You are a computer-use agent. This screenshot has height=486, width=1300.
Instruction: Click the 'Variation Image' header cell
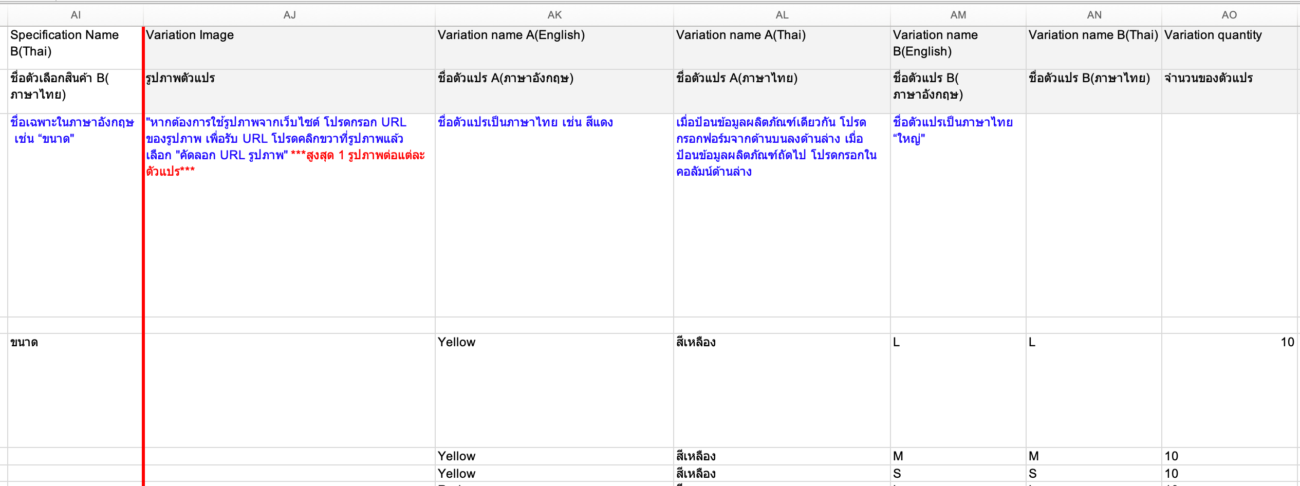289,48
